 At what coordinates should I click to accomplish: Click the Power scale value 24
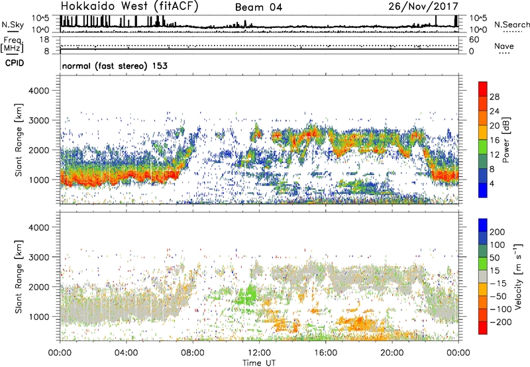pos(494,111)
